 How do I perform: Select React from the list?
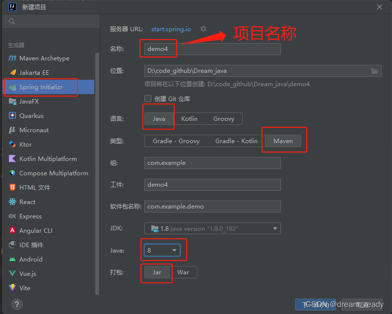(49, 202)
